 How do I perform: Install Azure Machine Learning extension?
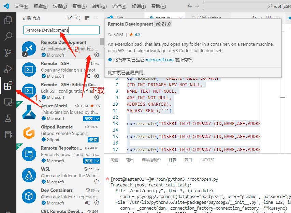coord(89,119)
